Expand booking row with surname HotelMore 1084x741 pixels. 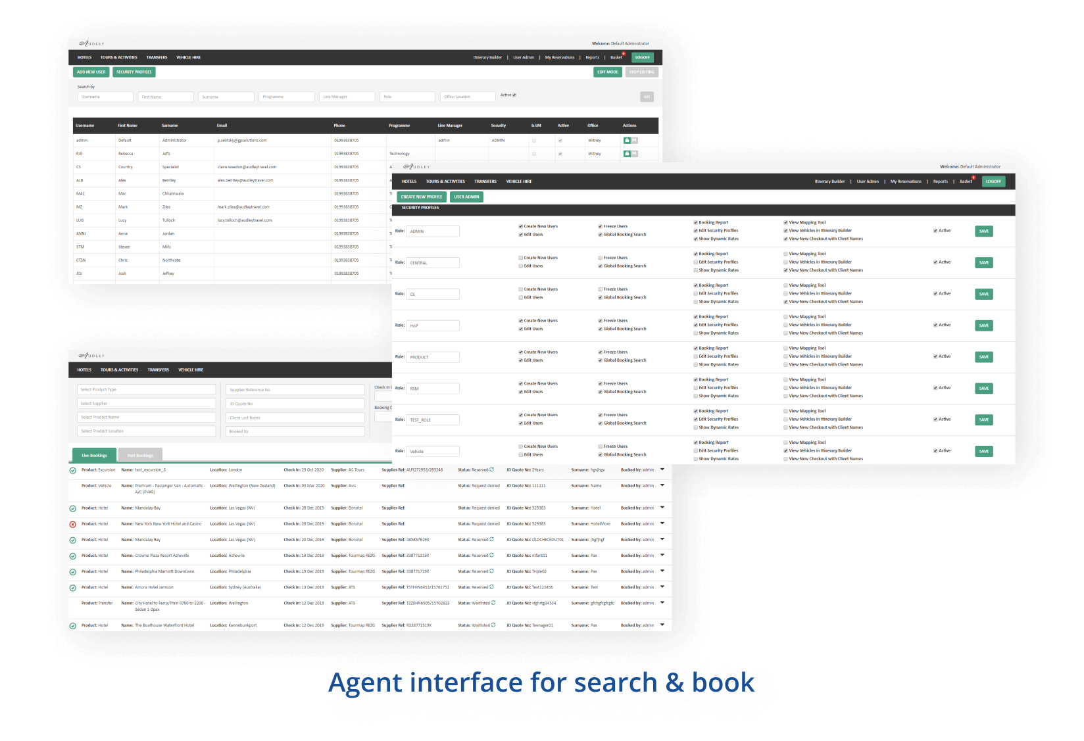pos(662,523)
